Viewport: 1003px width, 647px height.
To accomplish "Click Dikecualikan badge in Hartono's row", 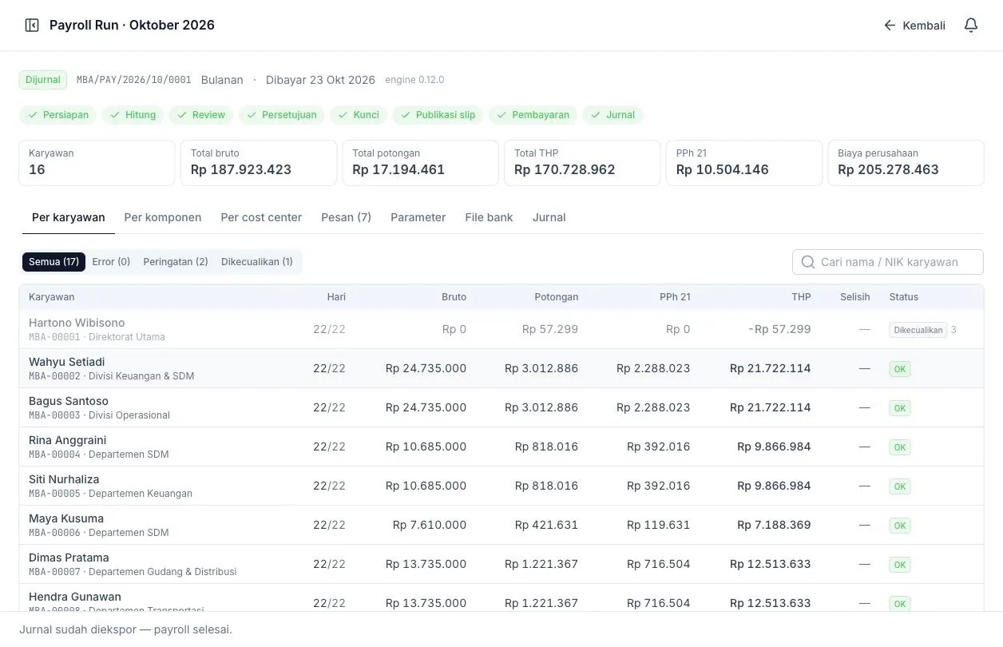I will pos(918,330).
